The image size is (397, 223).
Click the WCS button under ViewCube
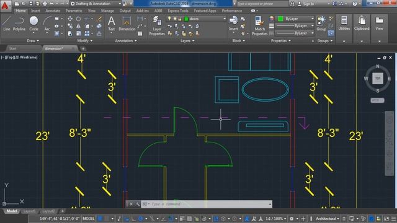(377, 100)
